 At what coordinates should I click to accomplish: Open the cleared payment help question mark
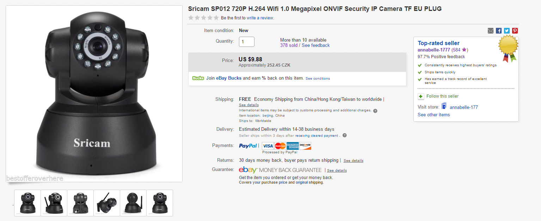pos(345,135)
